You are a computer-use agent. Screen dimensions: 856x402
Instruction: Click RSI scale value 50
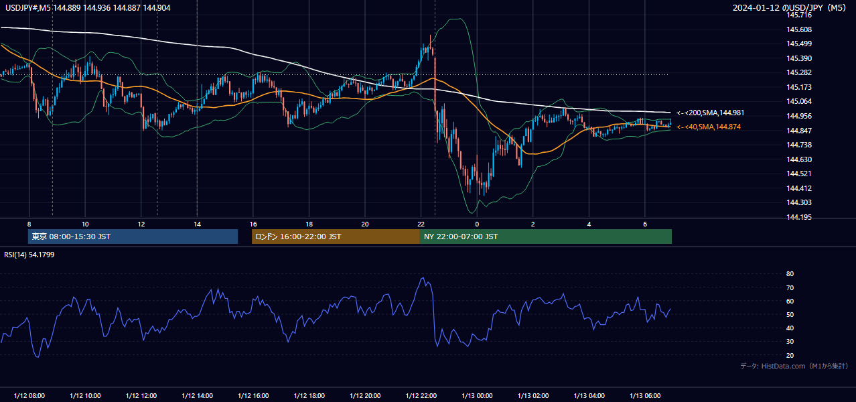pos(790,314)
